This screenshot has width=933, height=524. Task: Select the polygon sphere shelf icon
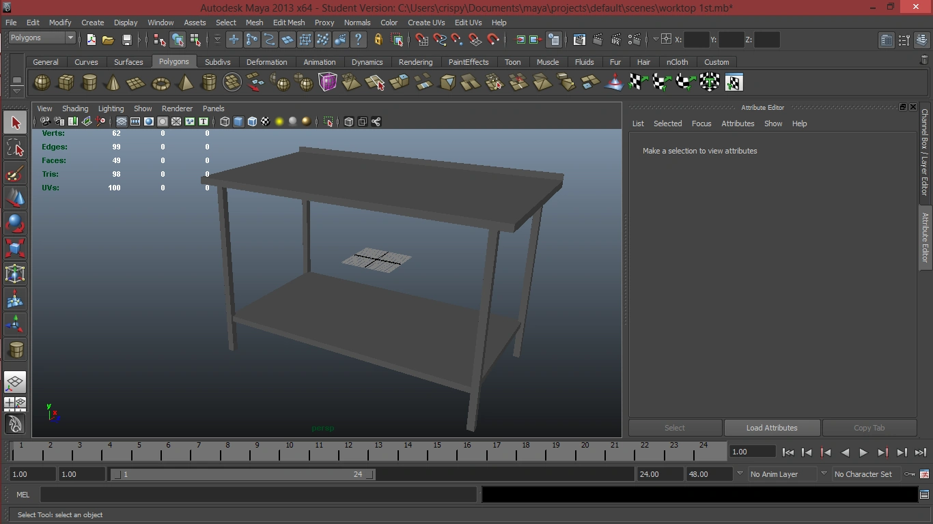42,83
